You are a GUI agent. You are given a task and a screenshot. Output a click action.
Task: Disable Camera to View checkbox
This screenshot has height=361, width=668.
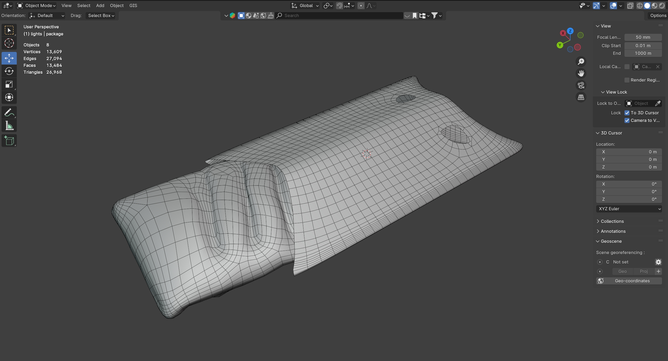pos(627,120)
